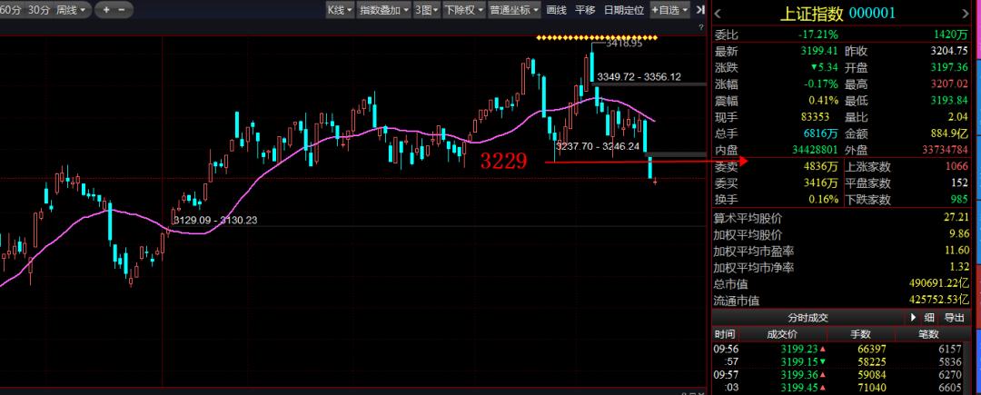Zoom out chart with minus button

tap(122, 9)
